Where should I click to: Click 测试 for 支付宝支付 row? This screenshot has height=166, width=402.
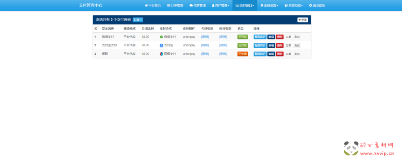tap(297, 46)
